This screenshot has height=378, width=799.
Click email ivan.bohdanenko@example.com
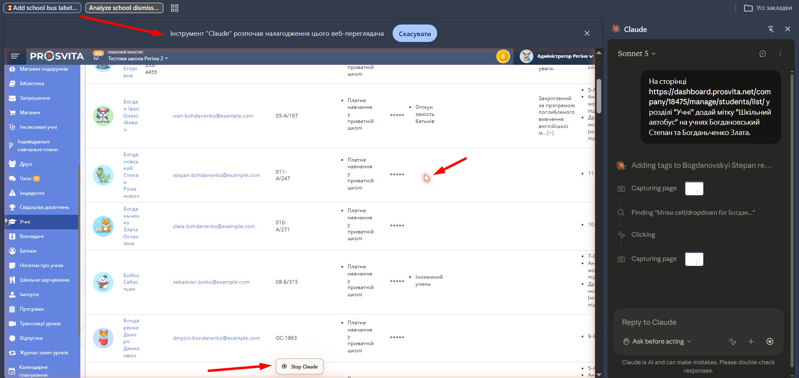click(213, 116)
